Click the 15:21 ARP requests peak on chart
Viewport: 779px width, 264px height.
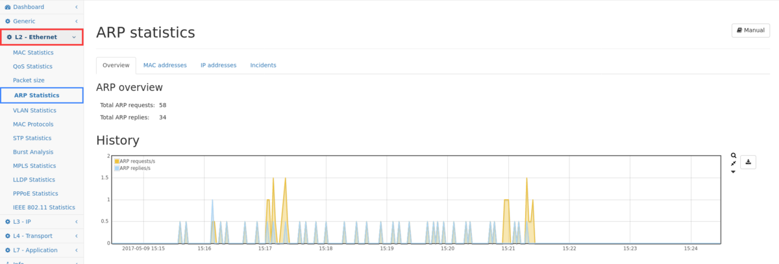point(526,178)
